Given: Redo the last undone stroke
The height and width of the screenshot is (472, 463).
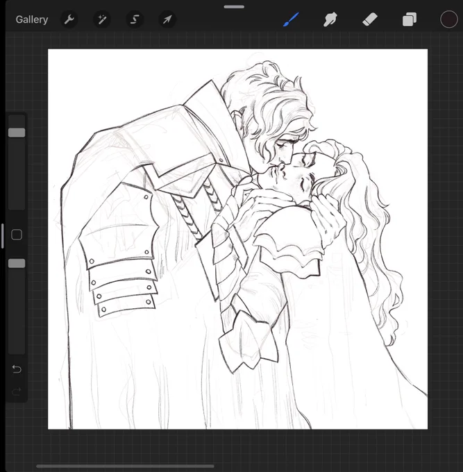Looking at the screenshot, I should [17, 391].
